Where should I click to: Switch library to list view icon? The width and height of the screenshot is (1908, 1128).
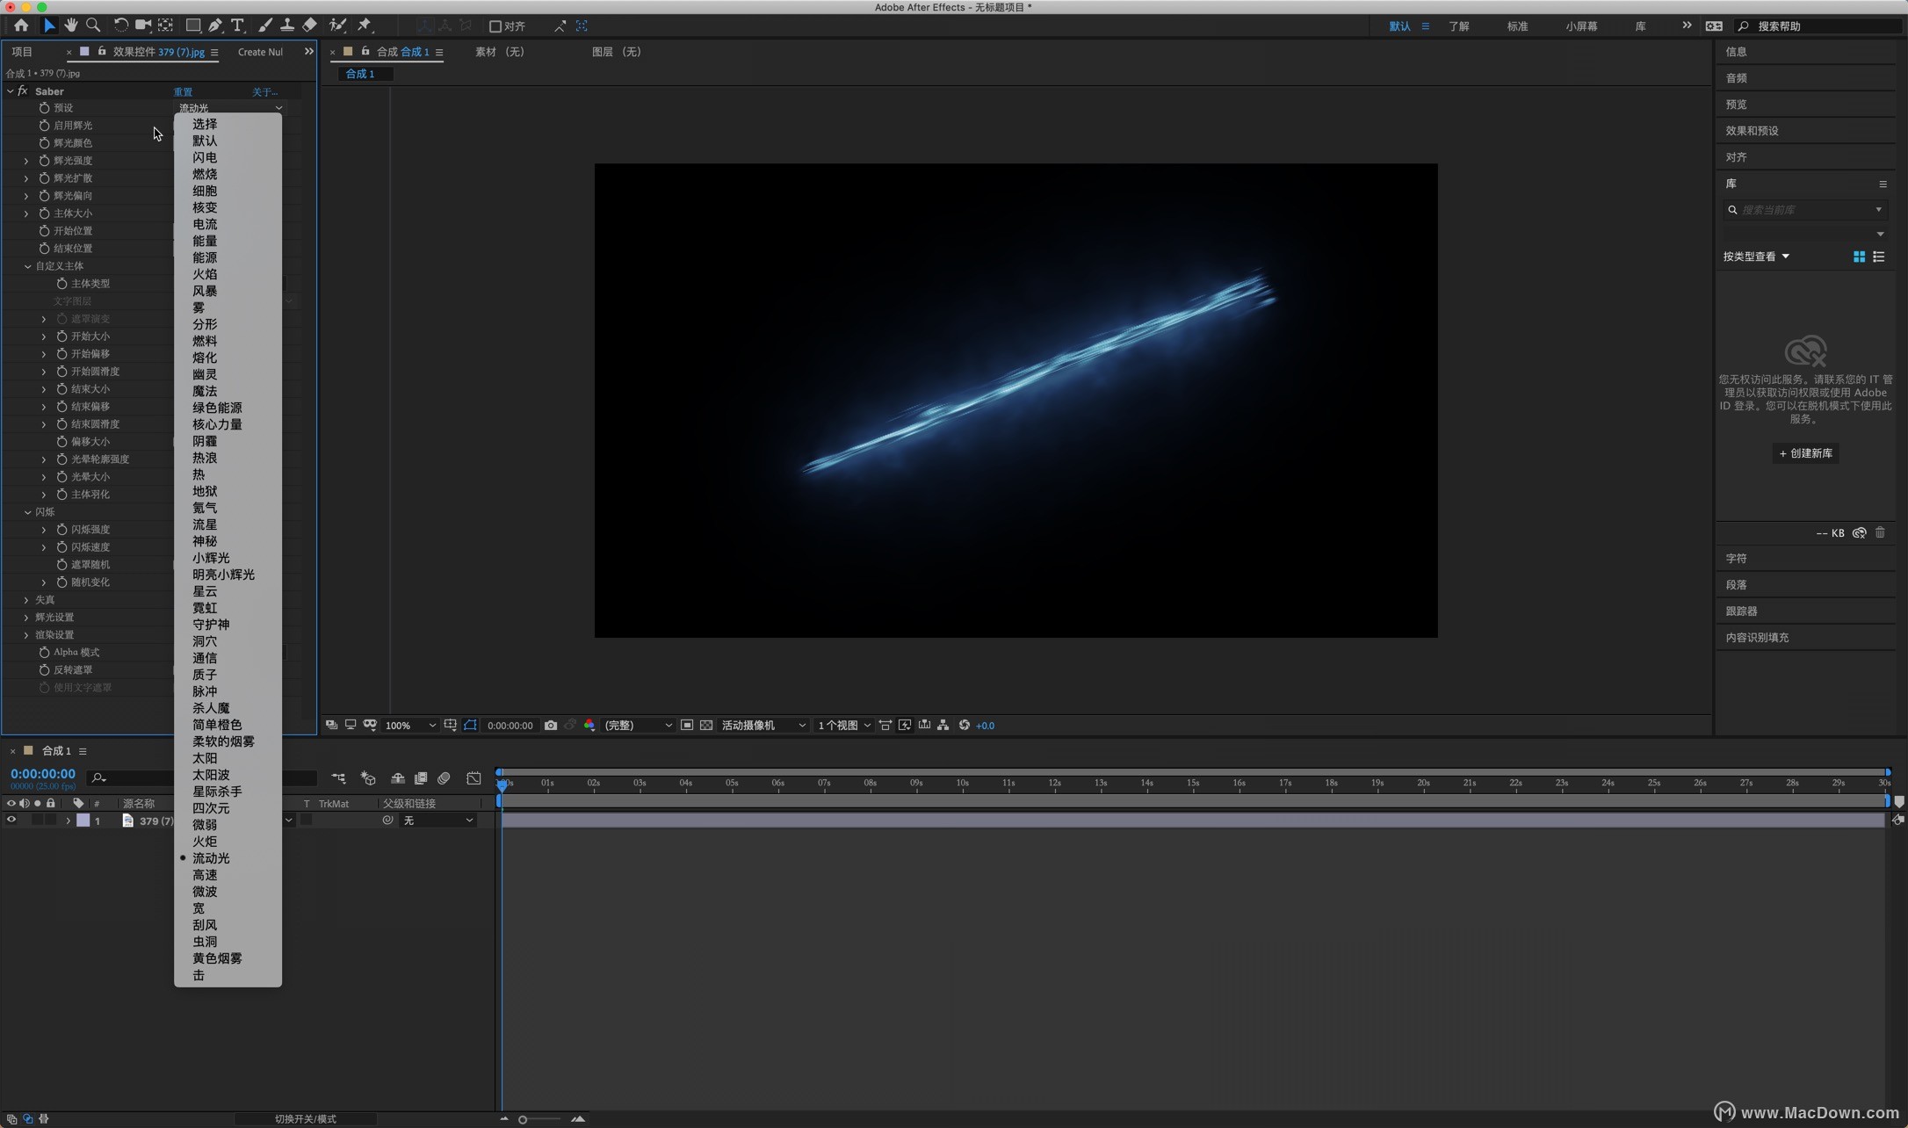[1879, 257]
